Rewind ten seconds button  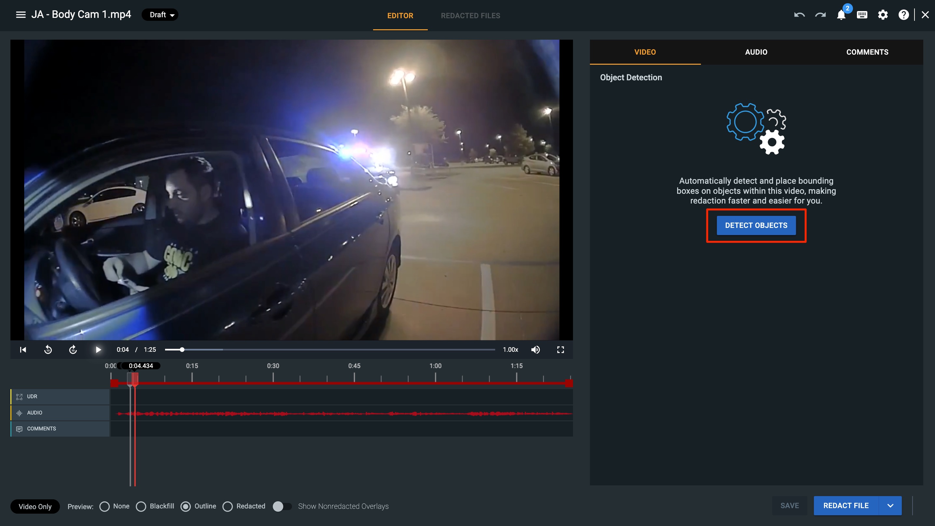[x=48, y=349]
